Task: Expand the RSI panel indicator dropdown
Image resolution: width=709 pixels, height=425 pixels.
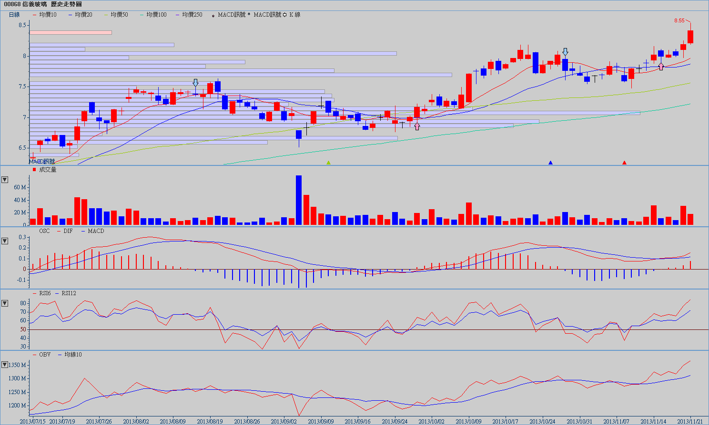Action: coord(5,303)
